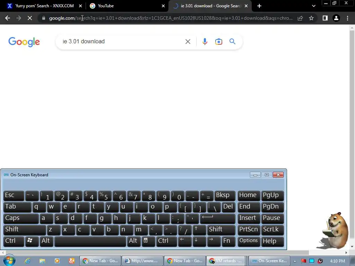The width and height of the screenshot is (355, 266).
Task: Toggle the left Alt key on keyboard
Action: [x=47, y=241]
